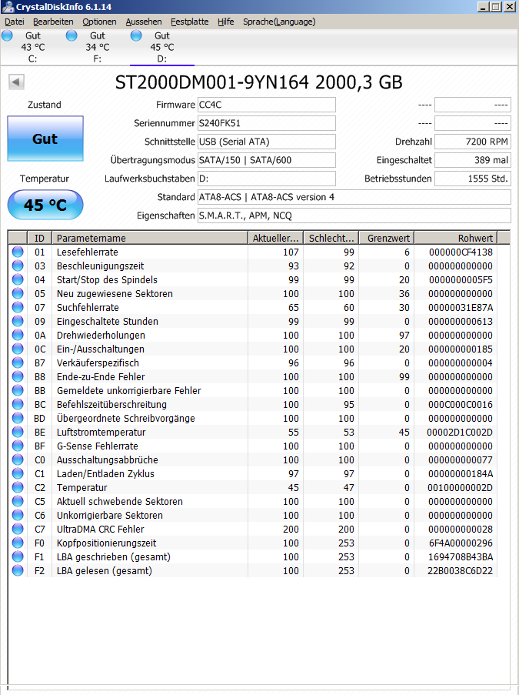Click status orb of G-Sense Fehlerrate row
This screenshot has width=519, height=695.
point(18,446)
